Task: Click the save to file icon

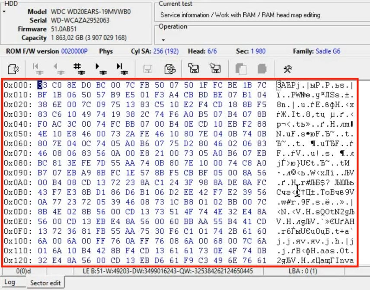Action: point(215,69)
